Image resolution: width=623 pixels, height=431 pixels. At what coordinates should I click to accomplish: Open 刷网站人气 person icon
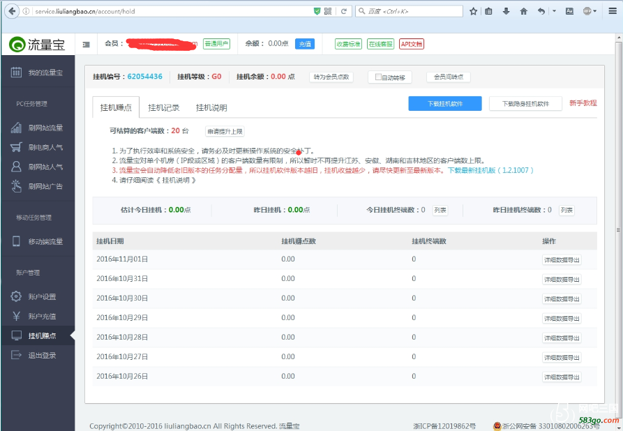coord(16,167)
